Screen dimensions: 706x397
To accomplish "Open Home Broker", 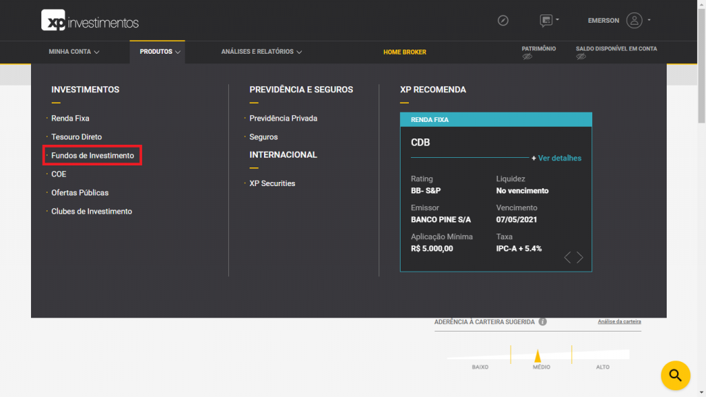I will 404,52.
